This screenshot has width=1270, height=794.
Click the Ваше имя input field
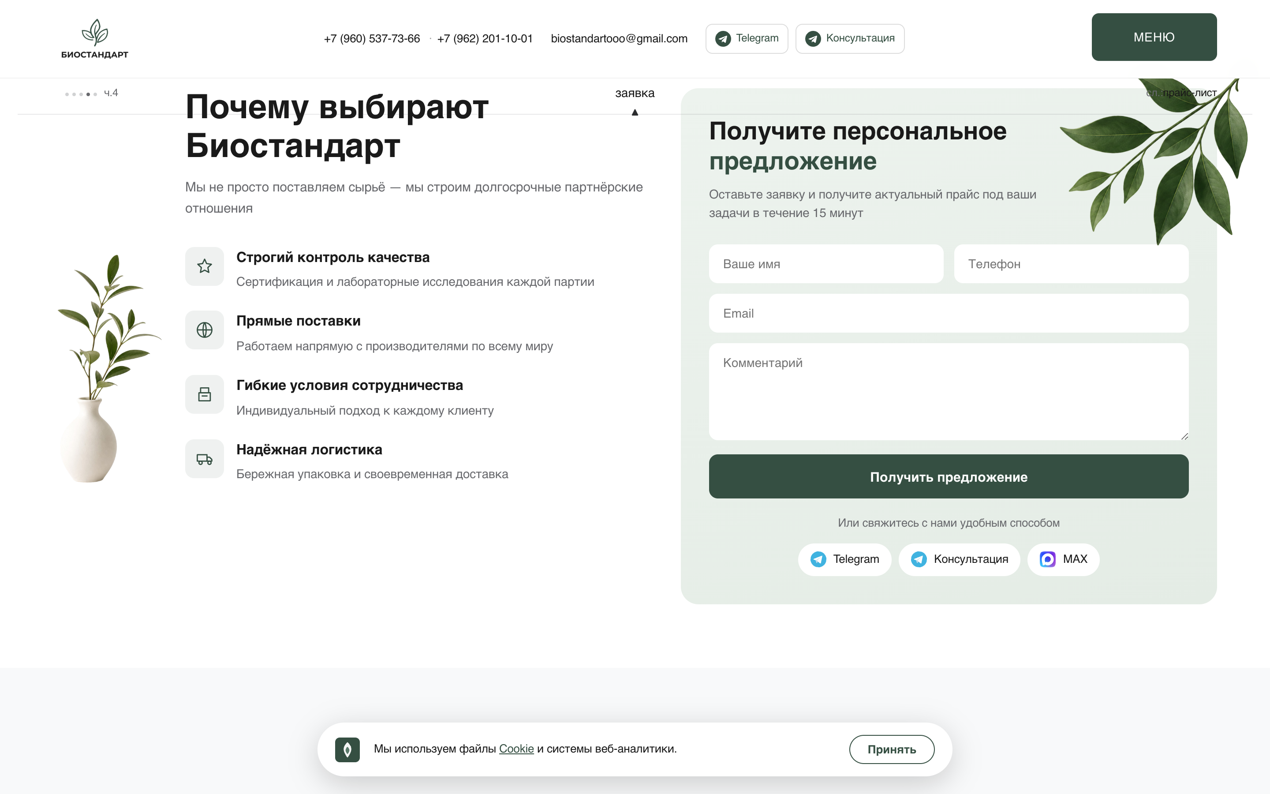(825, 264)
